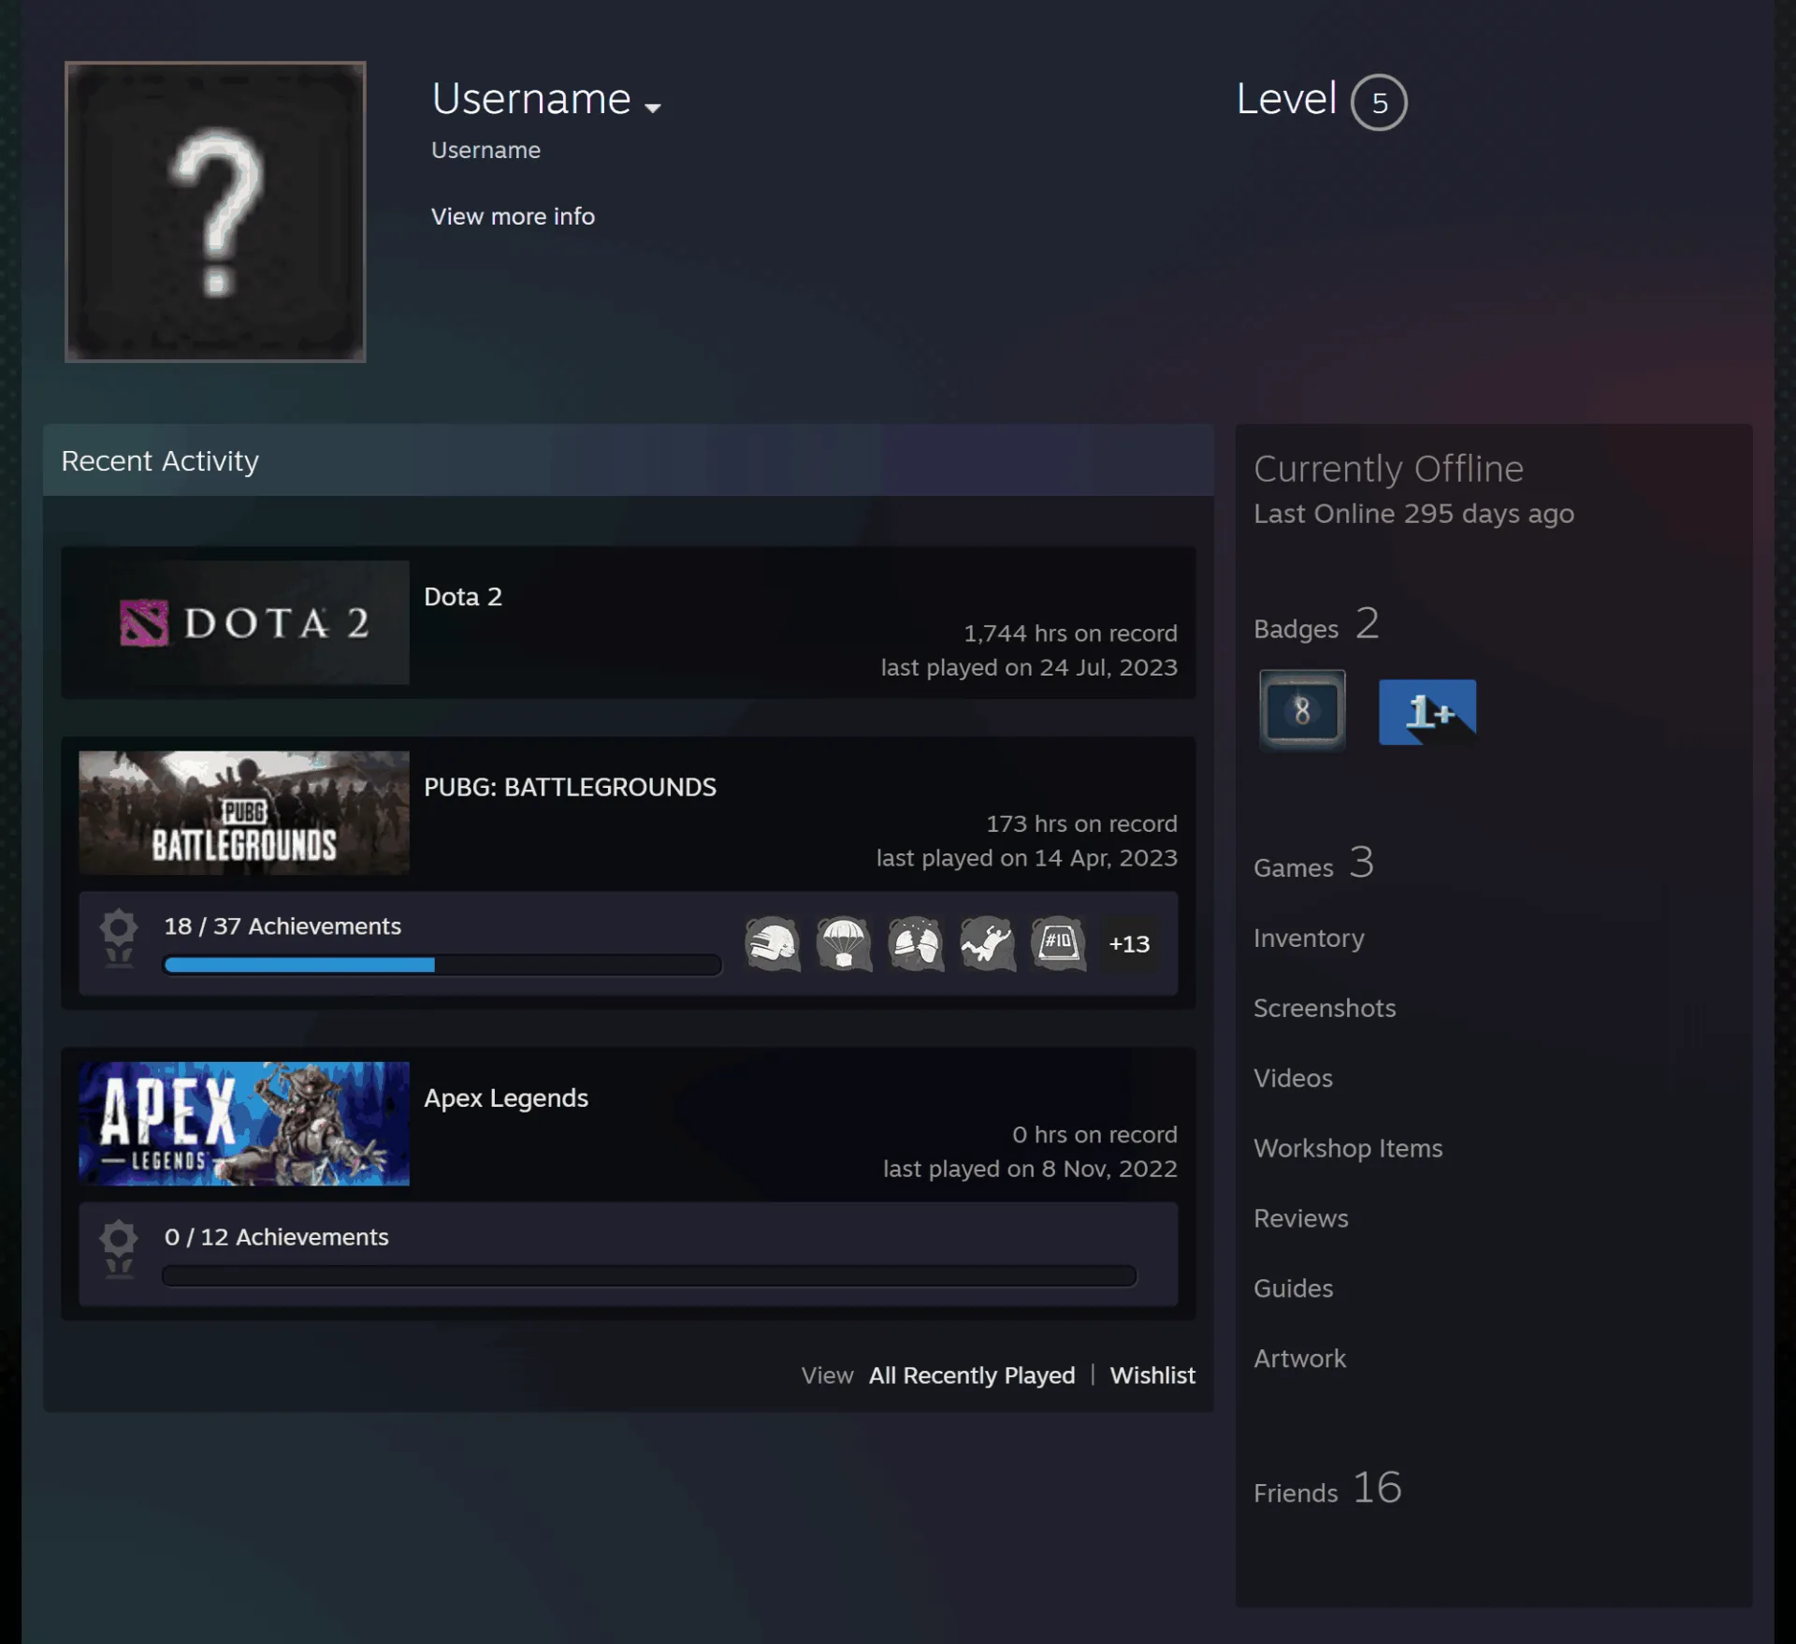Open the Games 3 link

1313,864
